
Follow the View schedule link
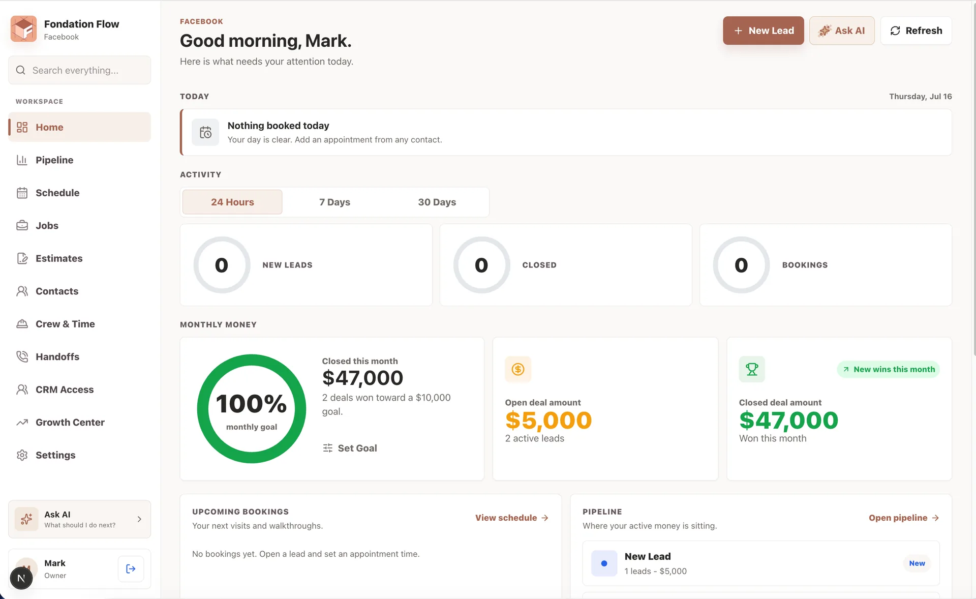[512, 518]
